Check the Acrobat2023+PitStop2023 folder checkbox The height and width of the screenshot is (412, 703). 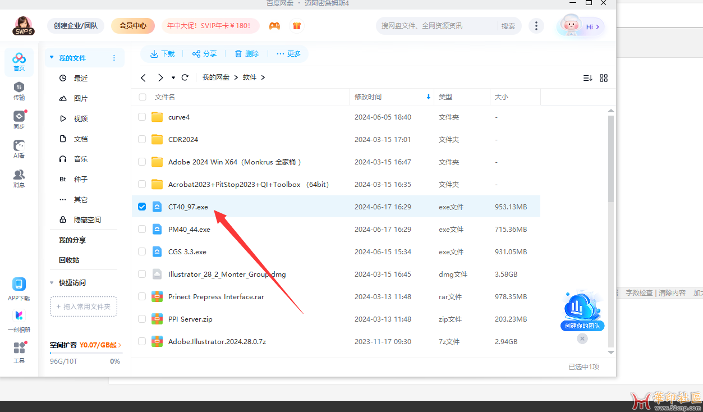point(142,184)
